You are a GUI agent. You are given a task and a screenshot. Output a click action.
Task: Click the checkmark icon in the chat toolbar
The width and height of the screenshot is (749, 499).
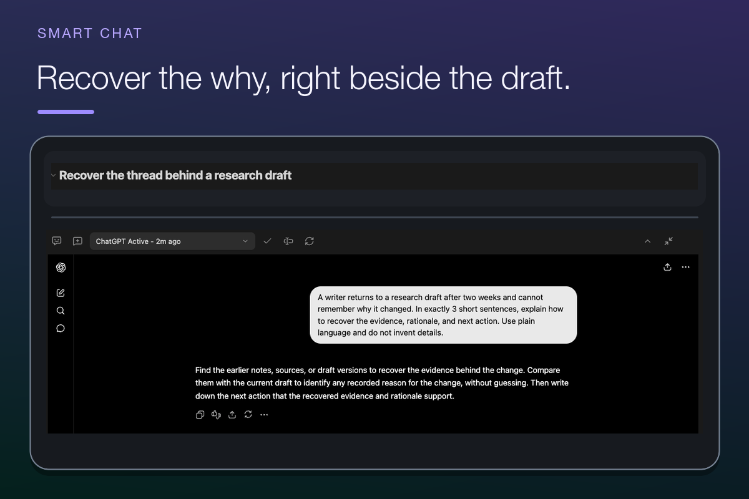tap(267, 241)
